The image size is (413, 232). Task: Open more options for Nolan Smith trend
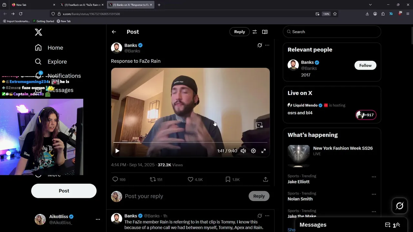pos(374,194)
